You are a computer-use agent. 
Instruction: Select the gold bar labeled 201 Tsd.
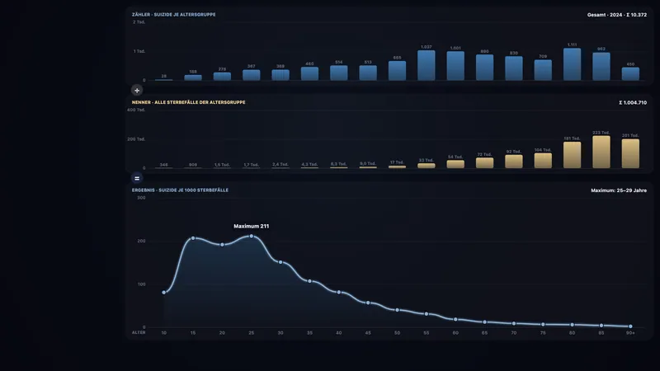[630, 153]
